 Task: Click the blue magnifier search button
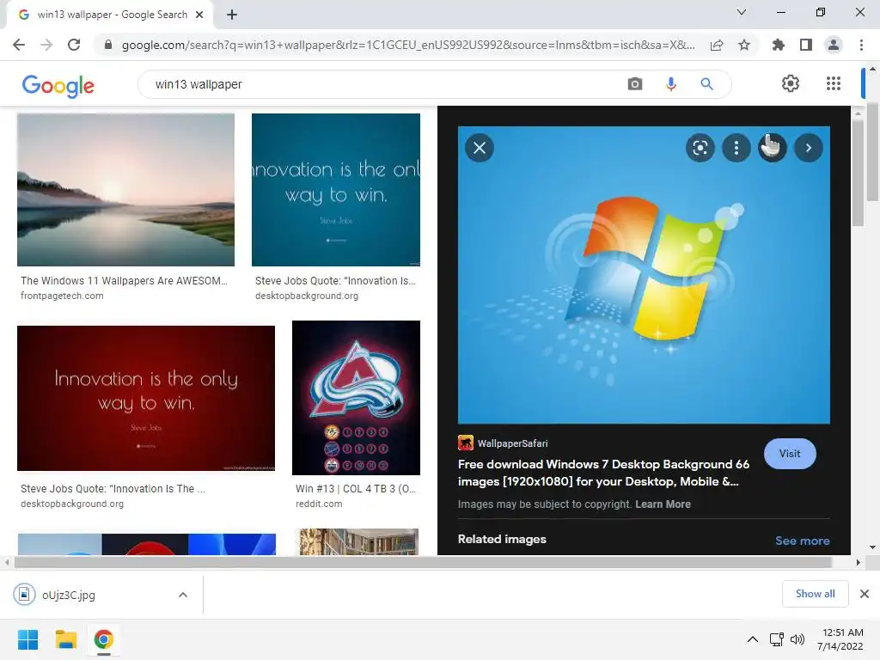[706, 84]
